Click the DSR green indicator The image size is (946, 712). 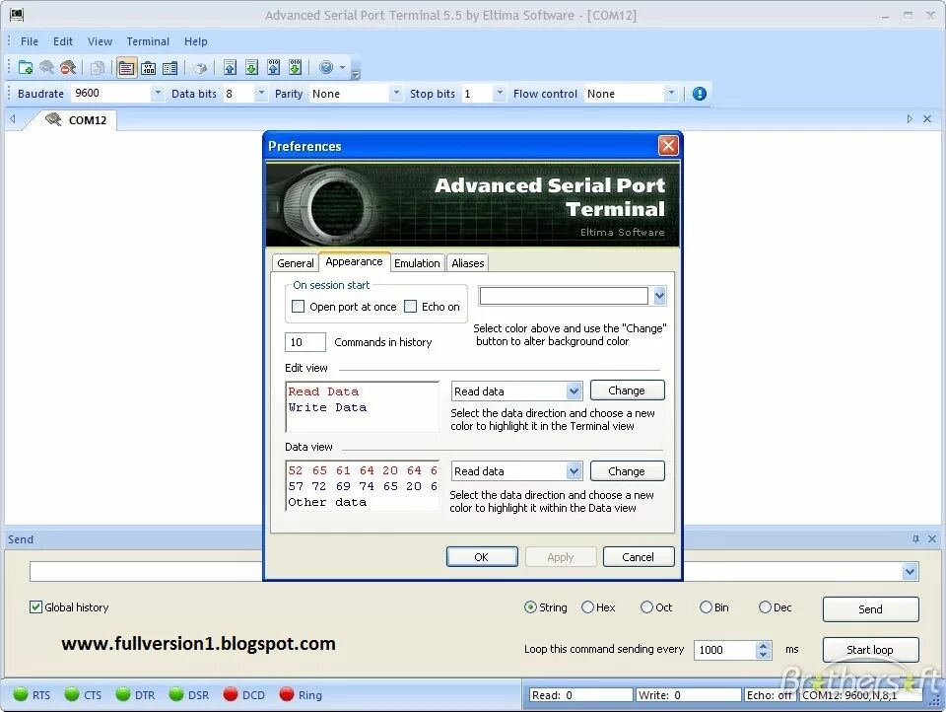pyautogui.click(x=176, y=694)
